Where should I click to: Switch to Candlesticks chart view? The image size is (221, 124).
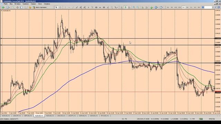(x=125, y=7)
